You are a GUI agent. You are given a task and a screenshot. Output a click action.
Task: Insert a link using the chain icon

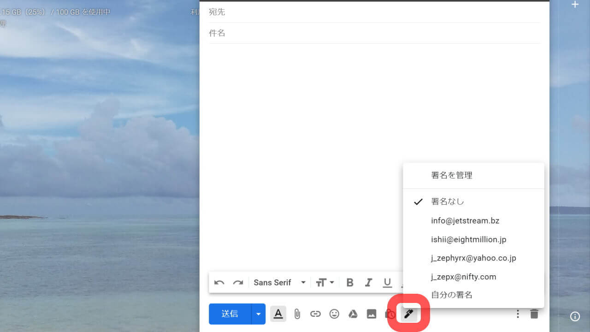point(315,314)
